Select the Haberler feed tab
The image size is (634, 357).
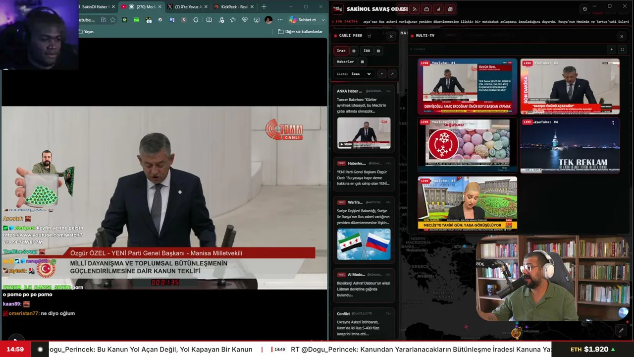345,62
